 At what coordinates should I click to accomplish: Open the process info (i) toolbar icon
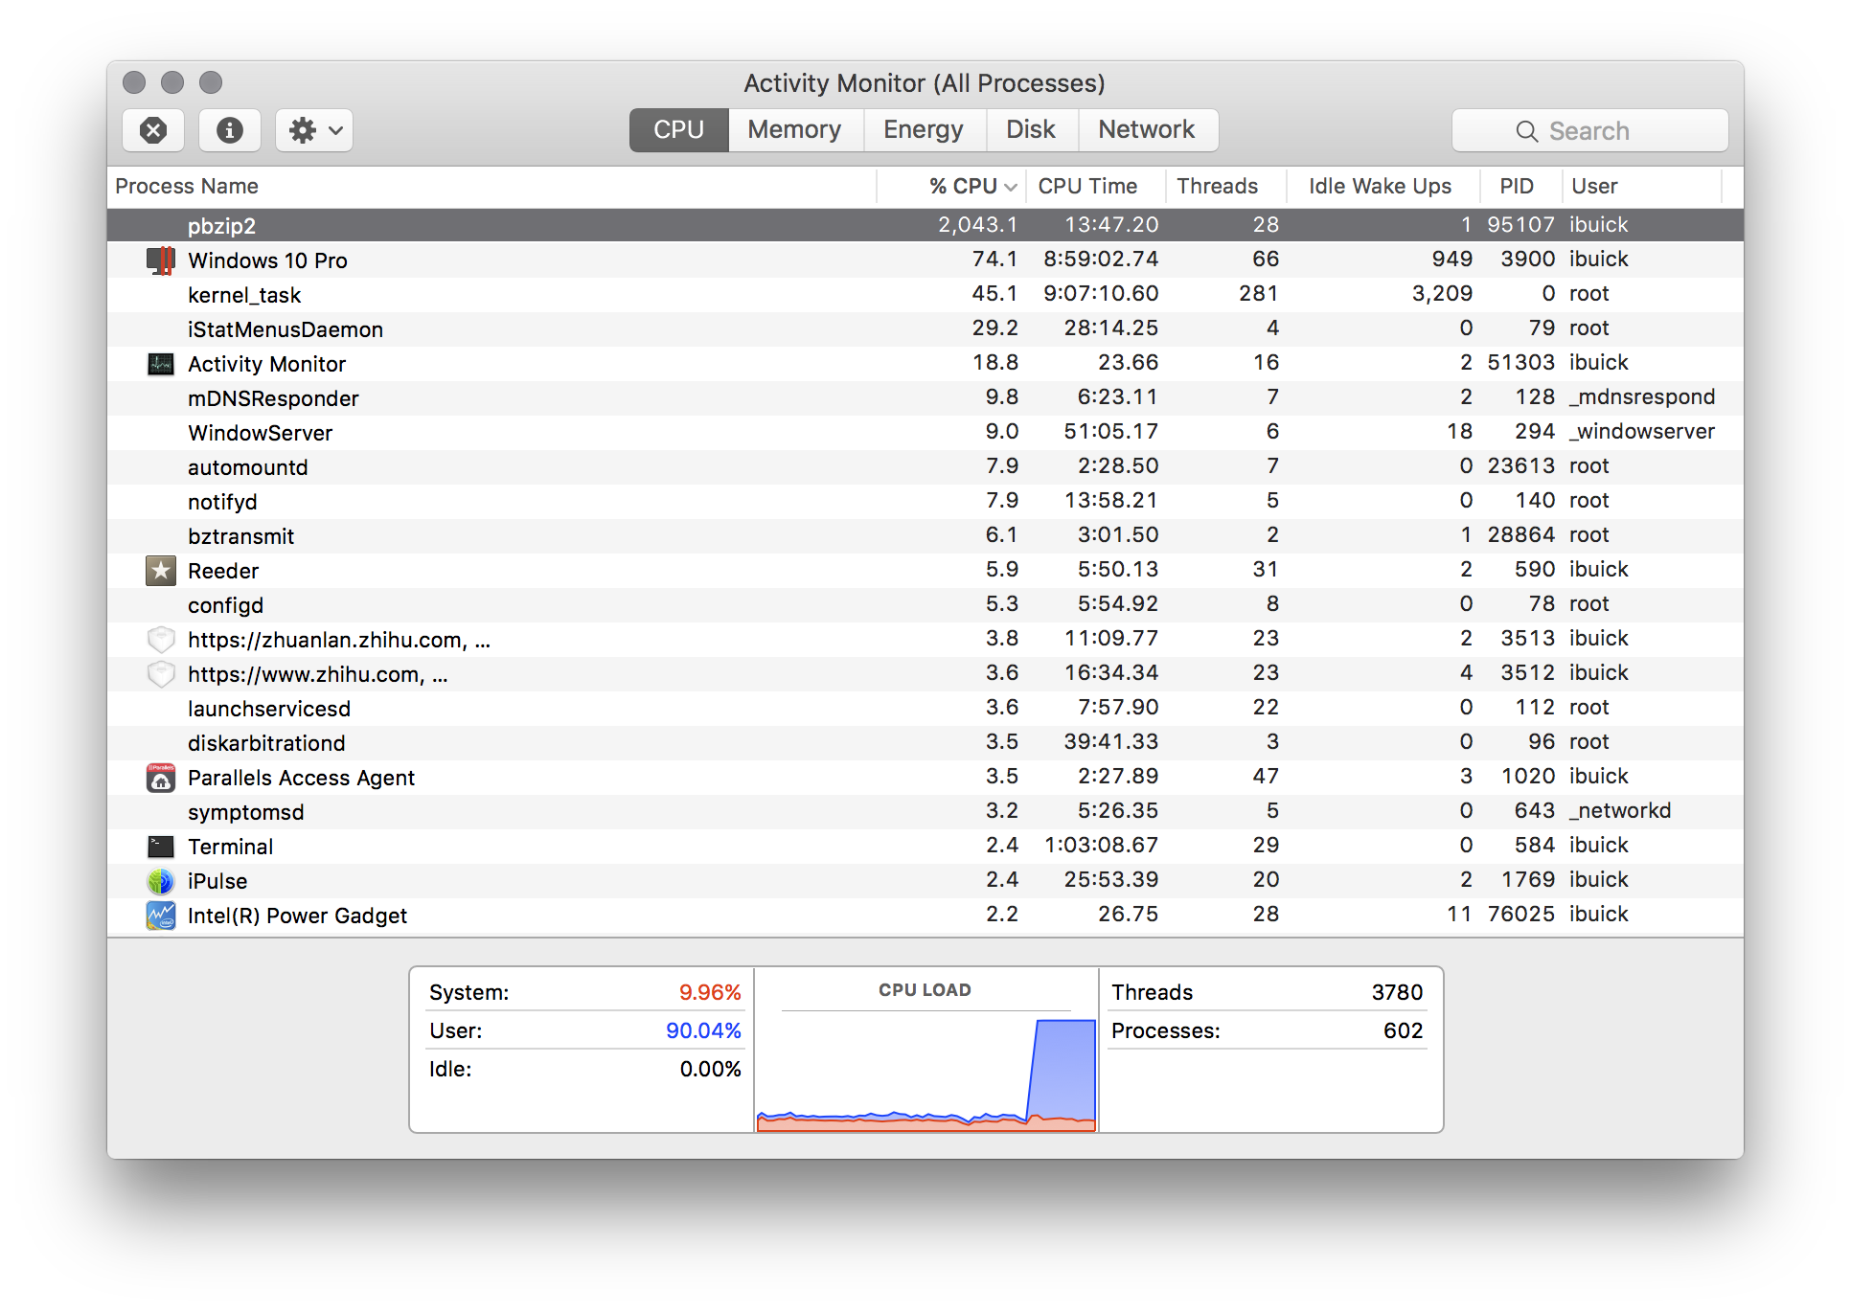click(230, 130)
